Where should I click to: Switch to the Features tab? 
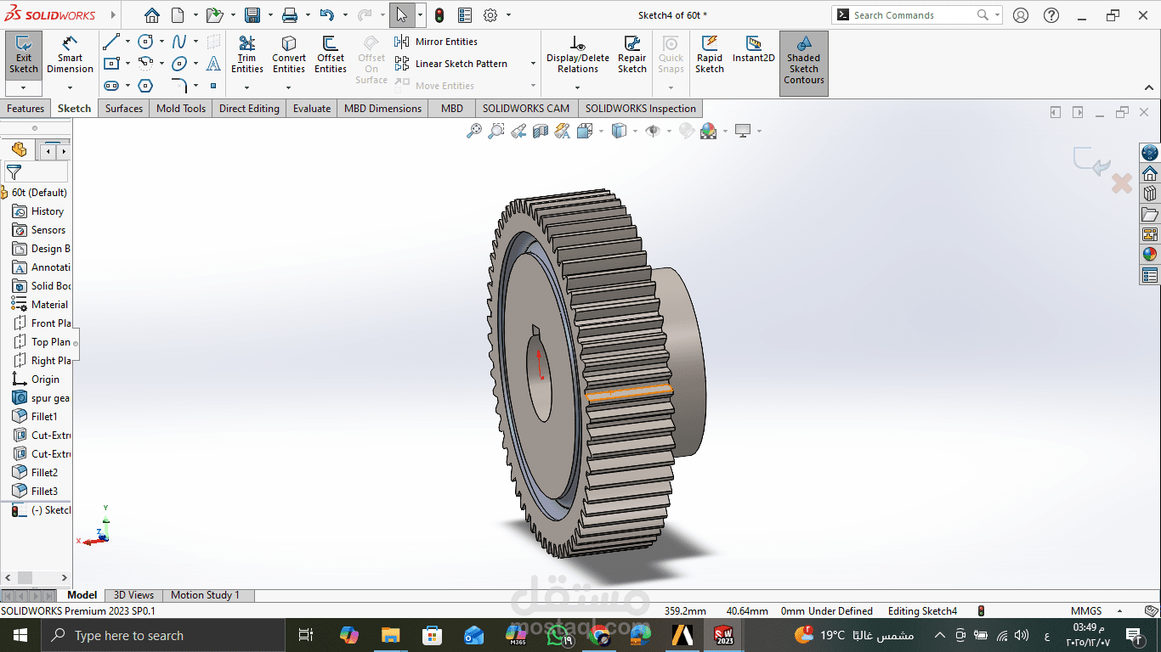25,109
